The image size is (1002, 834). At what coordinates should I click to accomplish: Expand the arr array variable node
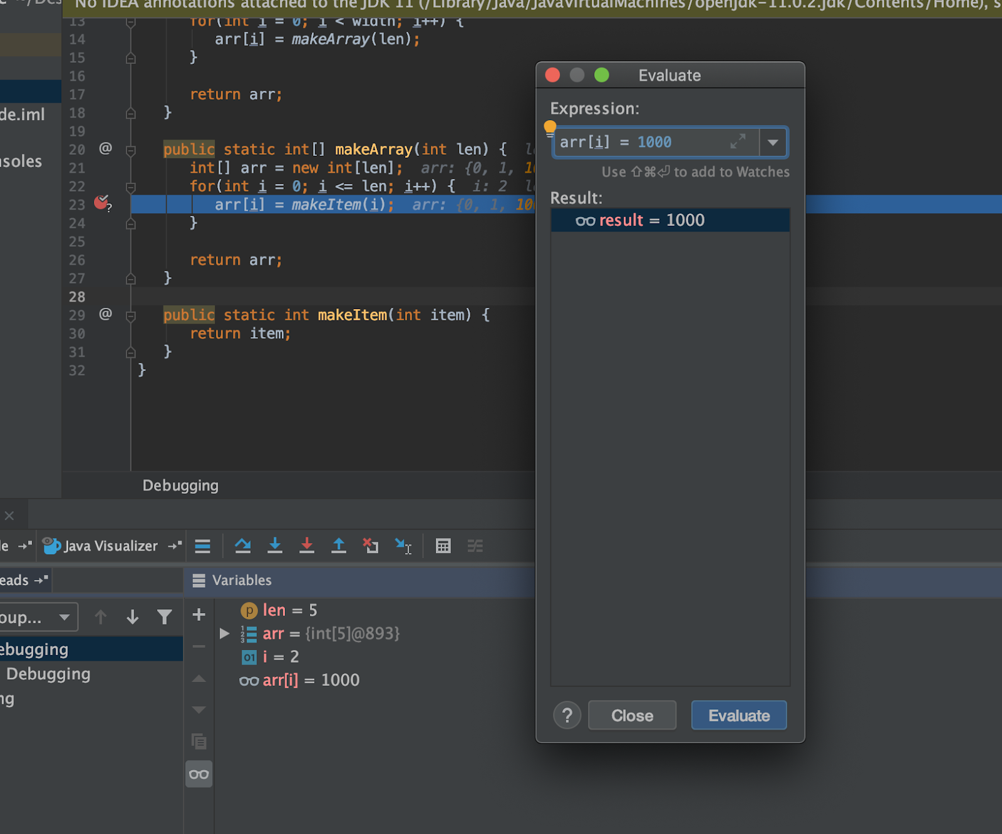(x=224, y=634)
